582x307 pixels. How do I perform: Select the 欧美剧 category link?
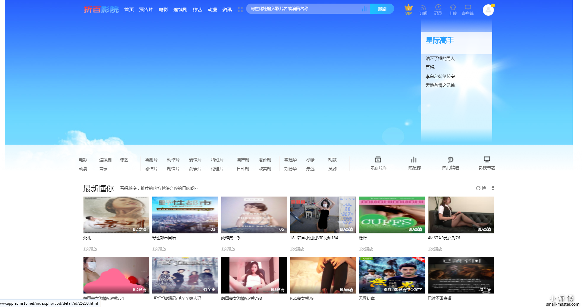point(265,169)
